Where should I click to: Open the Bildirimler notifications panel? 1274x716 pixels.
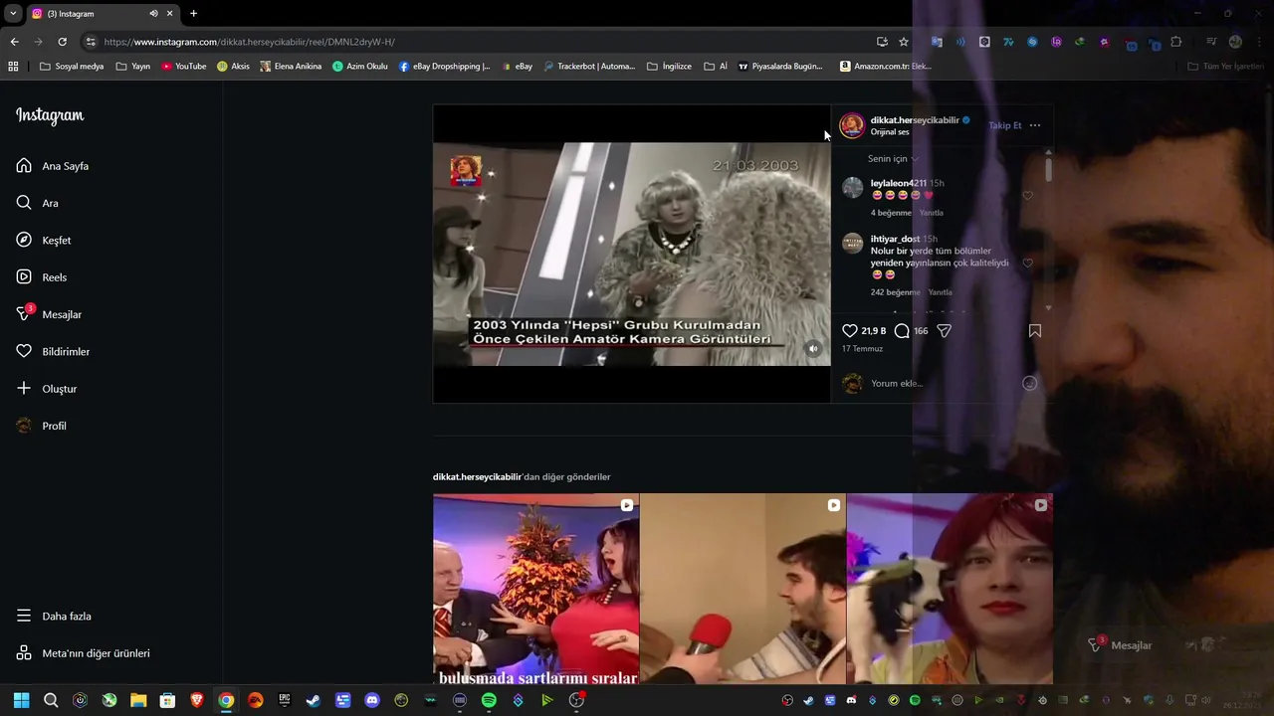pyautogui.click(x=53, y=351)
